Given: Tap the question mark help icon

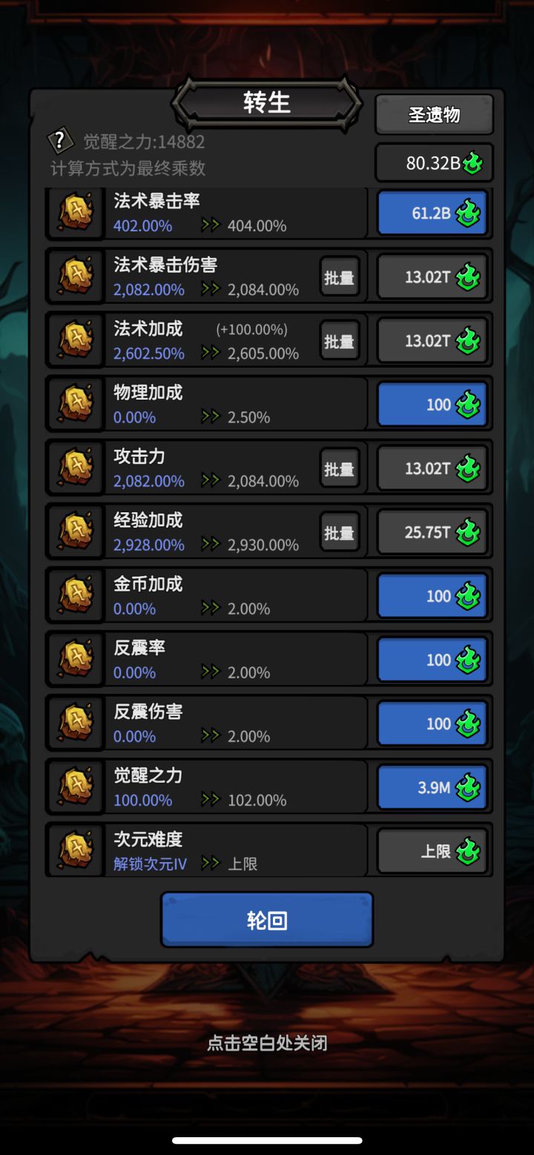Looking at the screenshot, I should [60, 141].
